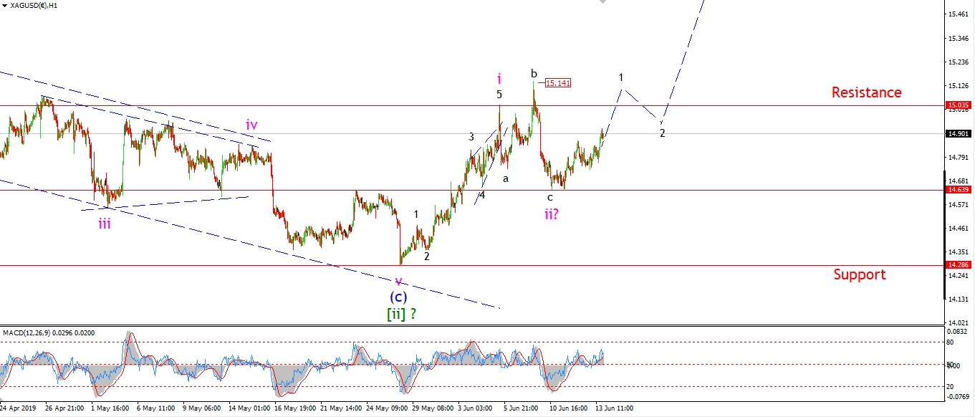Click the 16 May 19:00 time axis label
Screen dimensions: 975x417
click(295, 408)
